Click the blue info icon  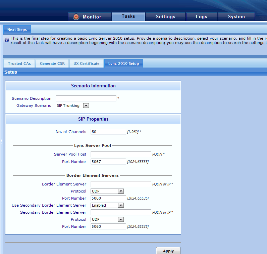coord(7,40)
